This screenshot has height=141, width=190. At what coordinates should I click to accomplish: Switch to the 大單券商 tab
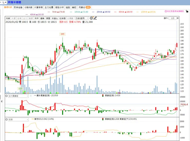pyautogui.click(x=38, y=7)
